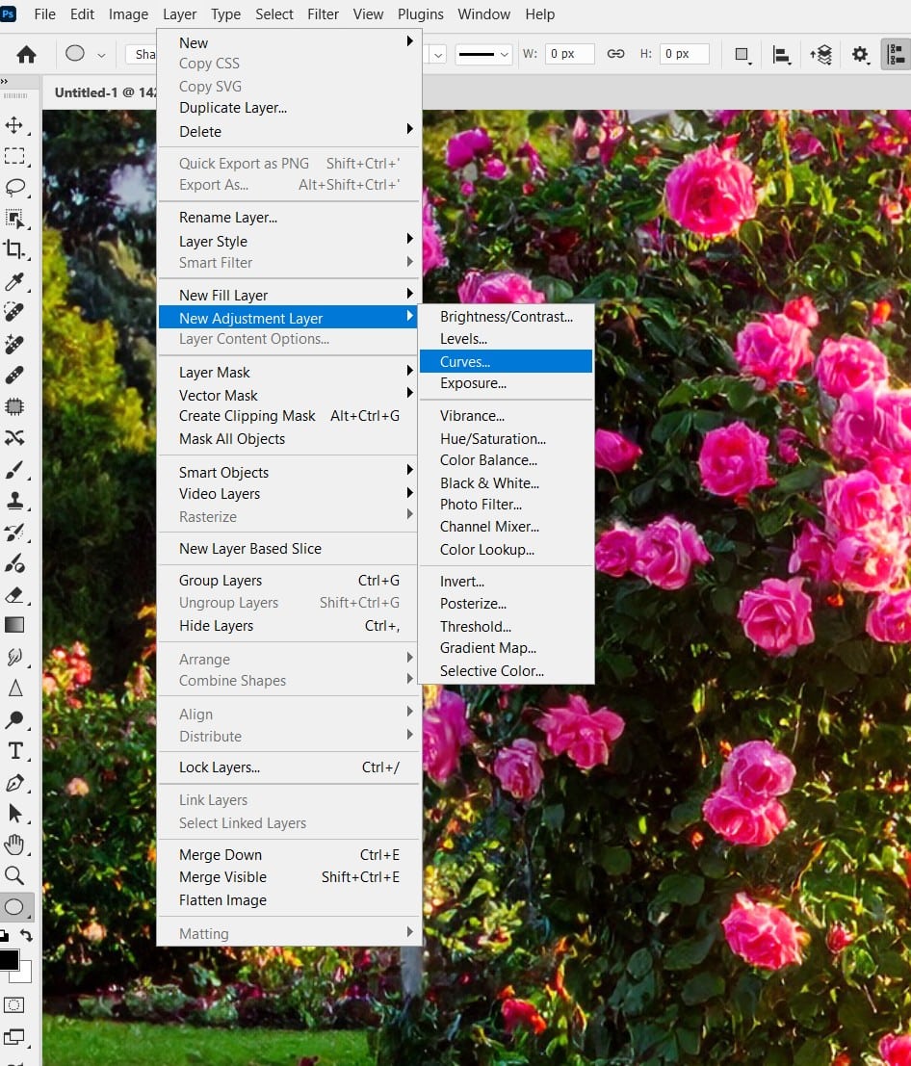The width and height of the screenshot is (911, 1066).
Task: Select the Eraser tool
Action: coord(14,594)
